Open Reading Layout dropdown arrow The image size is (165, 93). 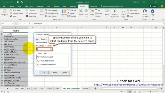click(25, 13)
